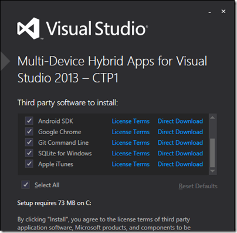Click the SQLite for Windows label
The height and width of the screenshot is (233, 237).
65,153
